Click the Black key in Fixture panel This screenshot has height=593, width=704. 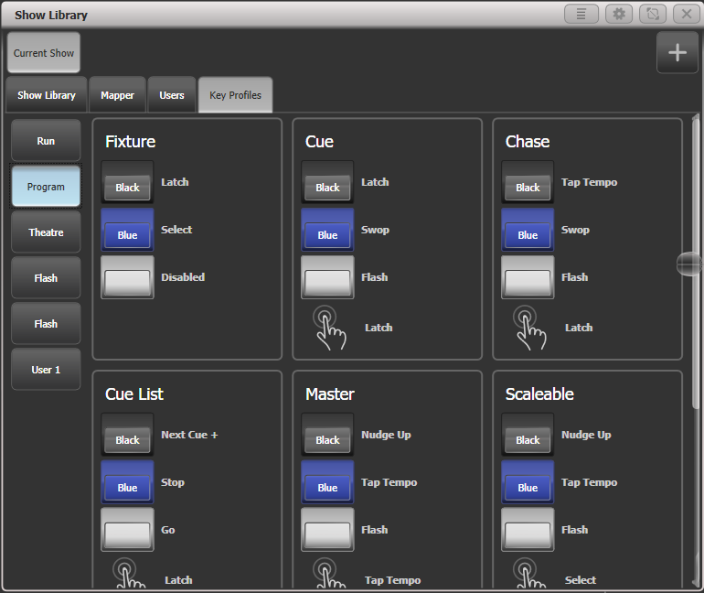127,183
